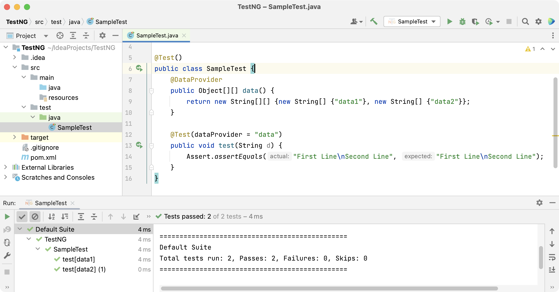Image resolution: width=559 pixels, height=292 pixels.
Task: Open Profiler run icon
Action: coord(489,22)
